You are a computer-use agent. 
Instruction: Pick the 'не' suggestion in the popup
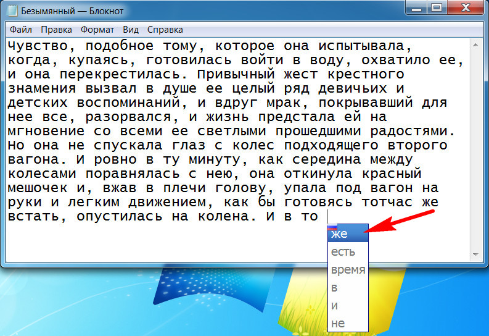pos(348,323)
